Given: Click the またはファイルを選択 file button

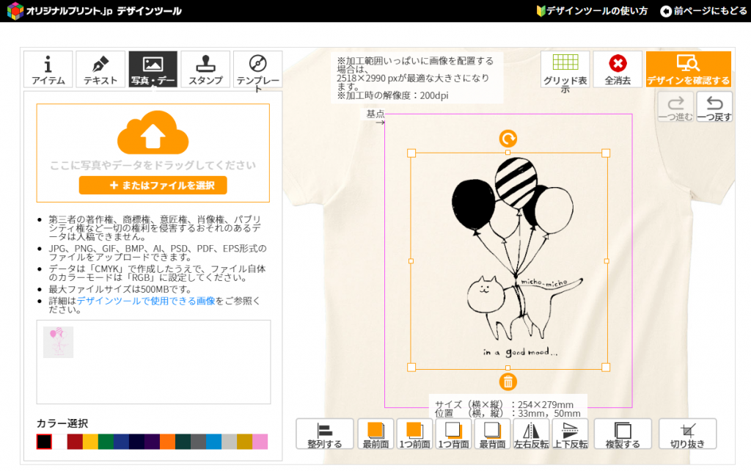Looking at the screenshot, I should tap(153, 186).
